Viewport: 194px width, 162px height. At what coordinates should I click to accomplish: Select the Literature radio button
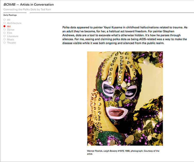coord(4,36)
